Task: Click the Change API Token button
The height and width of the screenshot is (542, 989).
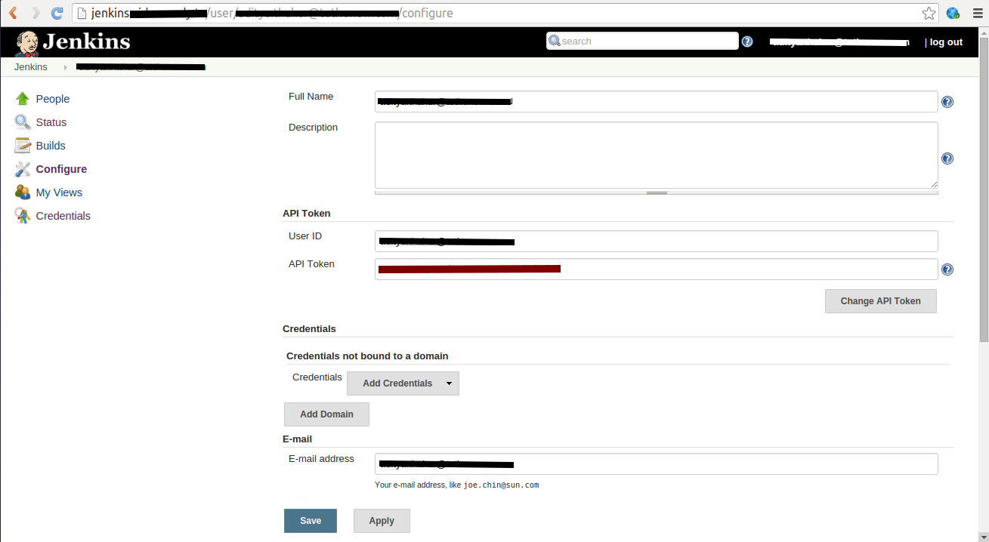Action: pos(881,301)
